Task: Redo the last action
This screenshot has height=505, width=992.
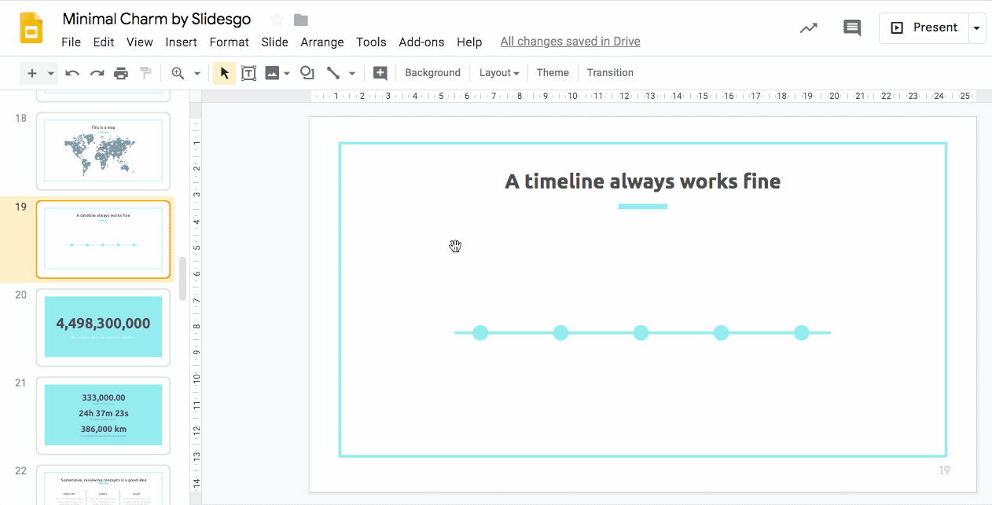Action: (x=97, y=73)
